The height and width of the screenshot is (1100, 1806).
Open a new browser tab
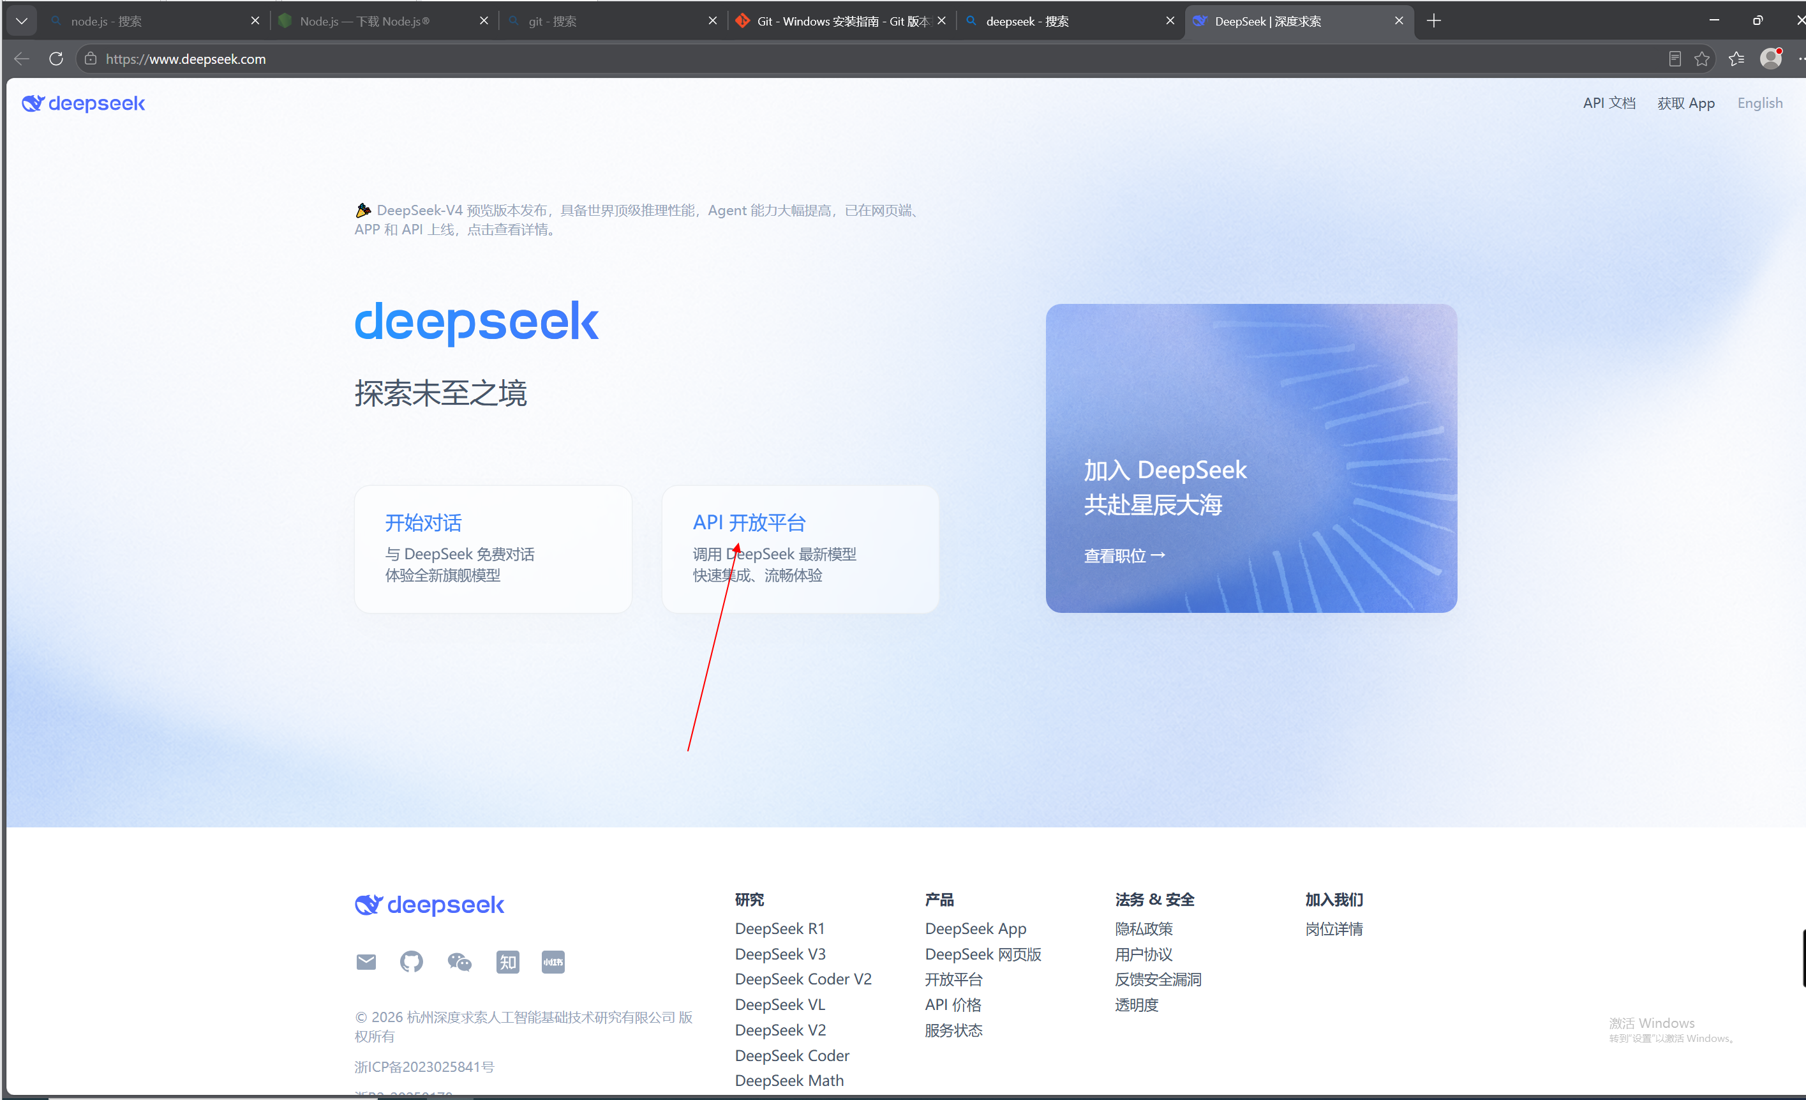click(x=1435, y=21)
